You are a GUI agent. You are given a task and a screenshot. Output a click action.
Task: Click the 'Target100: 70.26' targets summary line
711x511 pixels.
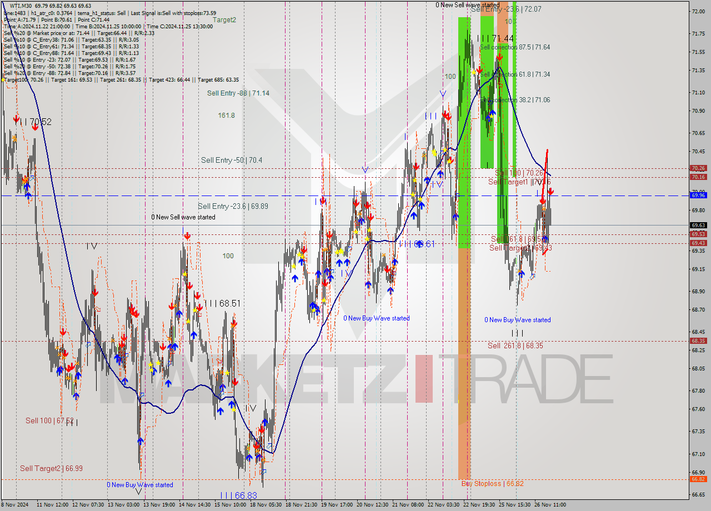point(121,79)
